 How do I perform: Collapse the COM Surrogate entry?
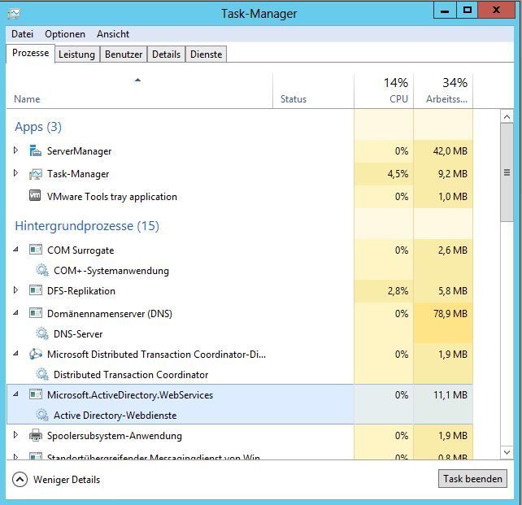click(15, 250)
